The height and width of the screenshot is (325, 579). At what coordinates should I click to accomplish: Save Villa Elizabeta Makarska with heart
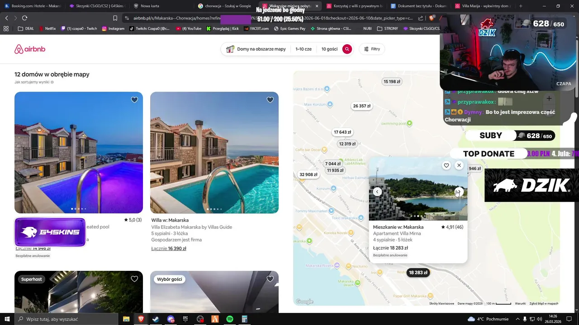pyautogui.click(x=270, y=100)
